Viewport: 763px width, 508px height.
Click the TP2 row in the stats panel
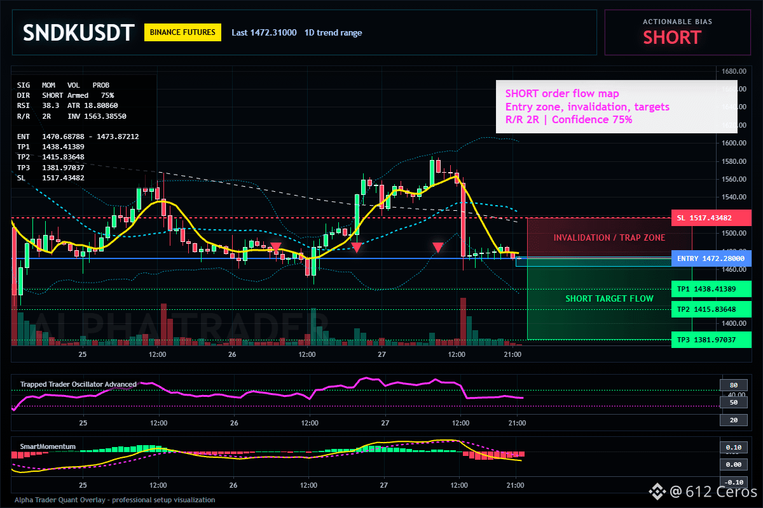(x=50, y=157)
